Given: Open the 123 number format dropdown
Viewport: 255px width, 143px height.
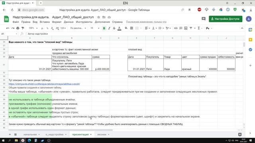Looking at the screenshot, I should (x=63, y=28).
